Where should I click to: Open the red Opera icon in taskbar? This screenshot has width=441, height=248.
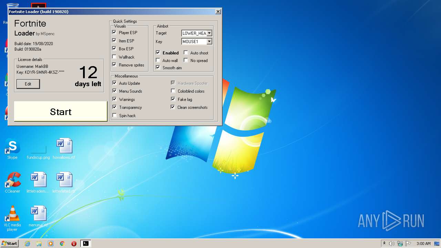[74, 244]
